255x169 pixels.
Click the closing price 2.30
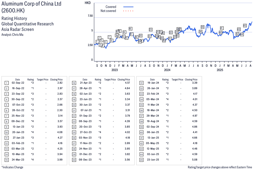pos(60,110)
